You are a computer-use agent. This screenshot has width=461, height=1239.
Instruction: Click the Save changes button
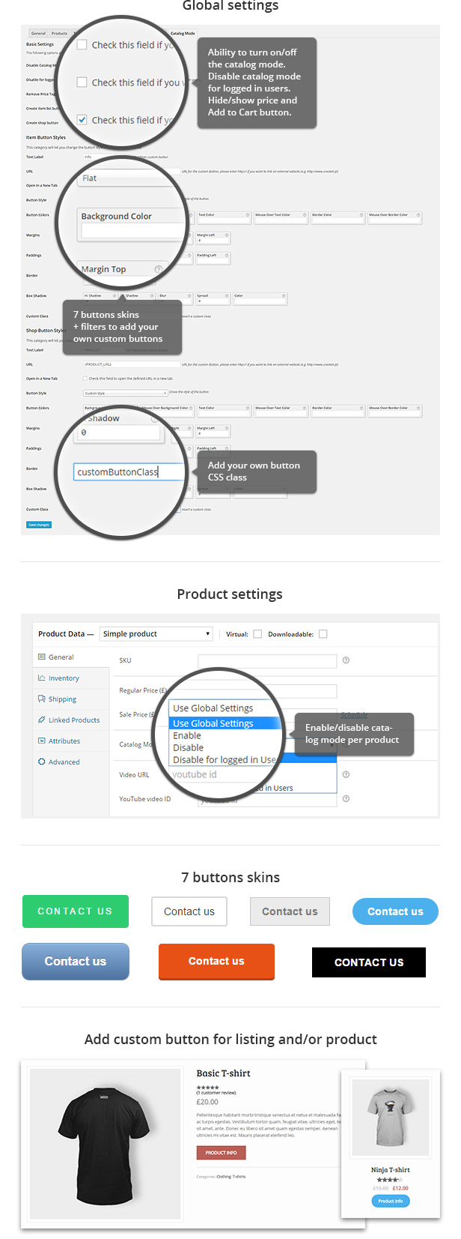pyautogui.click(x=39, y=525)
